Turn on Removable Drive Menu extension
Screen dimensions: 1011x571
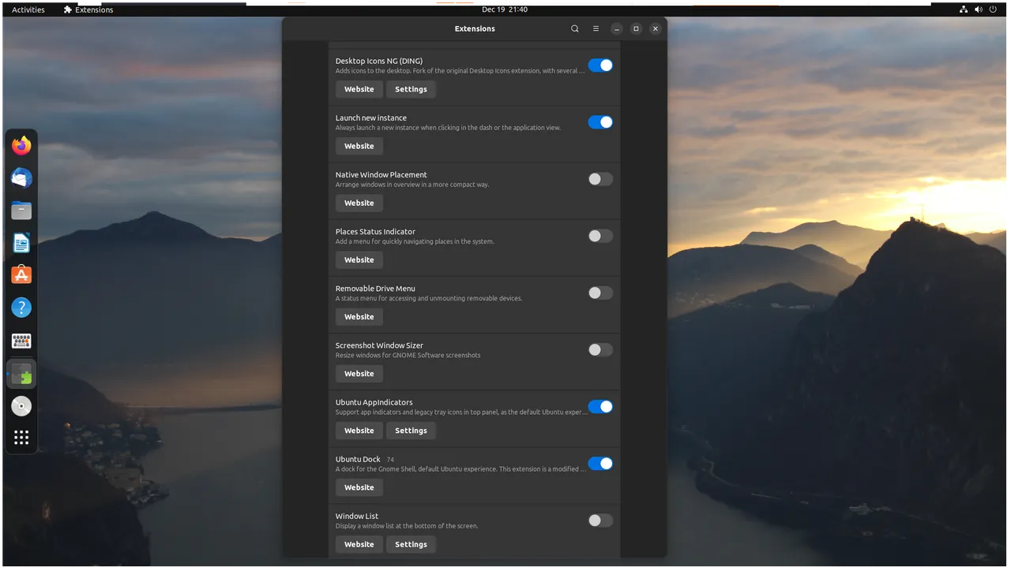(600, 293)
